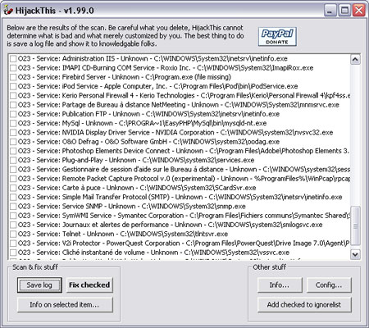Tick the O&O Defrag checkbox
The width and height of the screenshot is (369, 328).
13,142
